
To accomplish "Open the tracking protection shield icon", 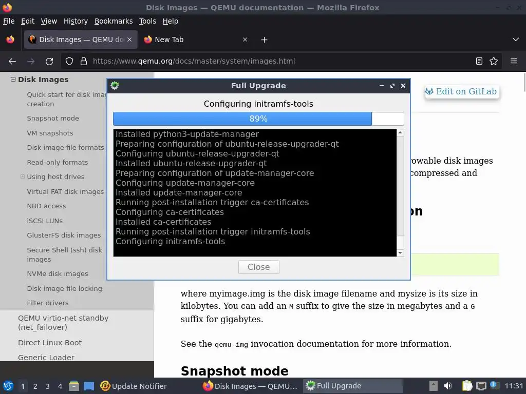I will click(x=69, y=62).
